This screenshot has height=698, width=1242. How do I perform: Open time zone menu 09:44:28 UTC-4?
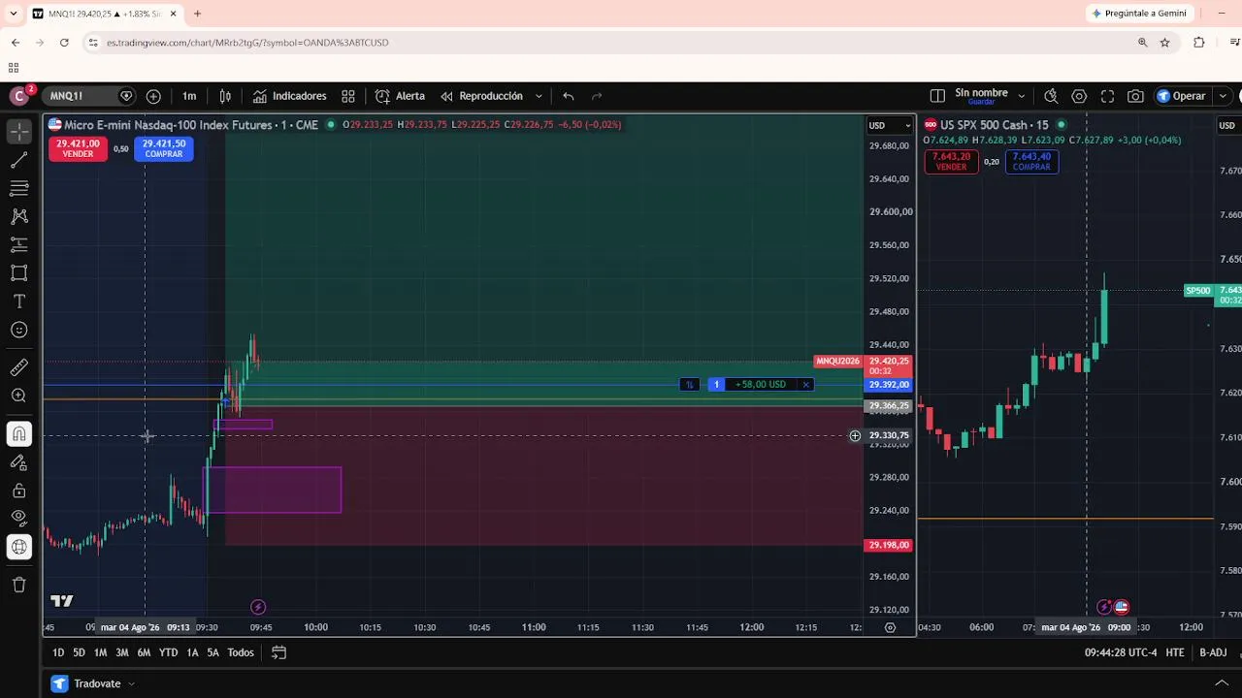point(1121,652)
